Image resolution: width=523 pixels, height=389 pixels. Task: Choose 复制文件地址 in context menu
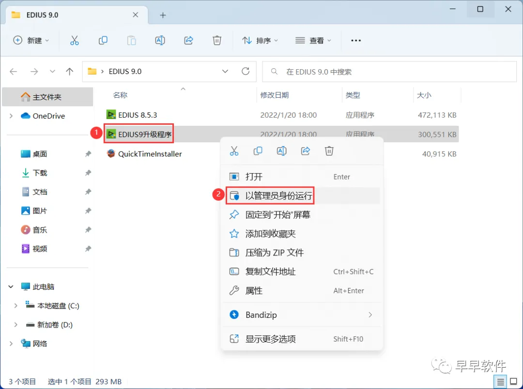tap(302, 271)
